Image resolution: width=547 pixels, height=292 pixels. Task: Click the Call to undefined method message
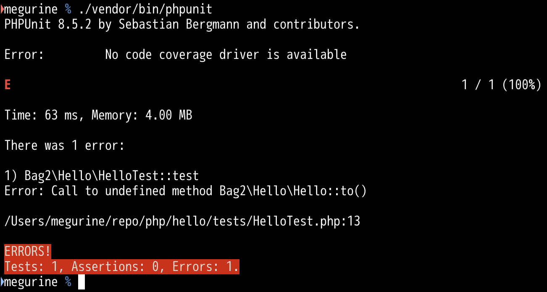pyautogui.click(x=131, y=191)
